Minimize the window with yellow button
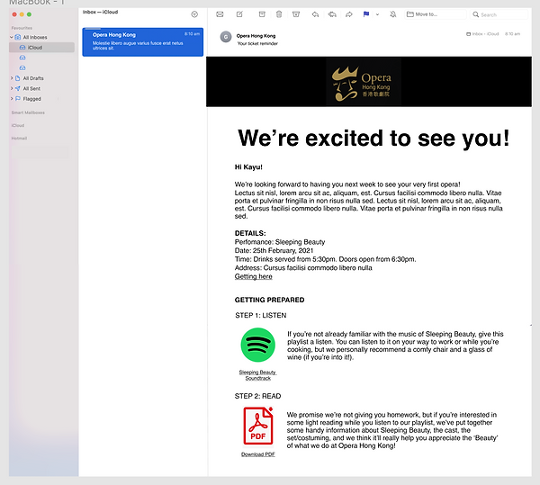 [22, 14]
